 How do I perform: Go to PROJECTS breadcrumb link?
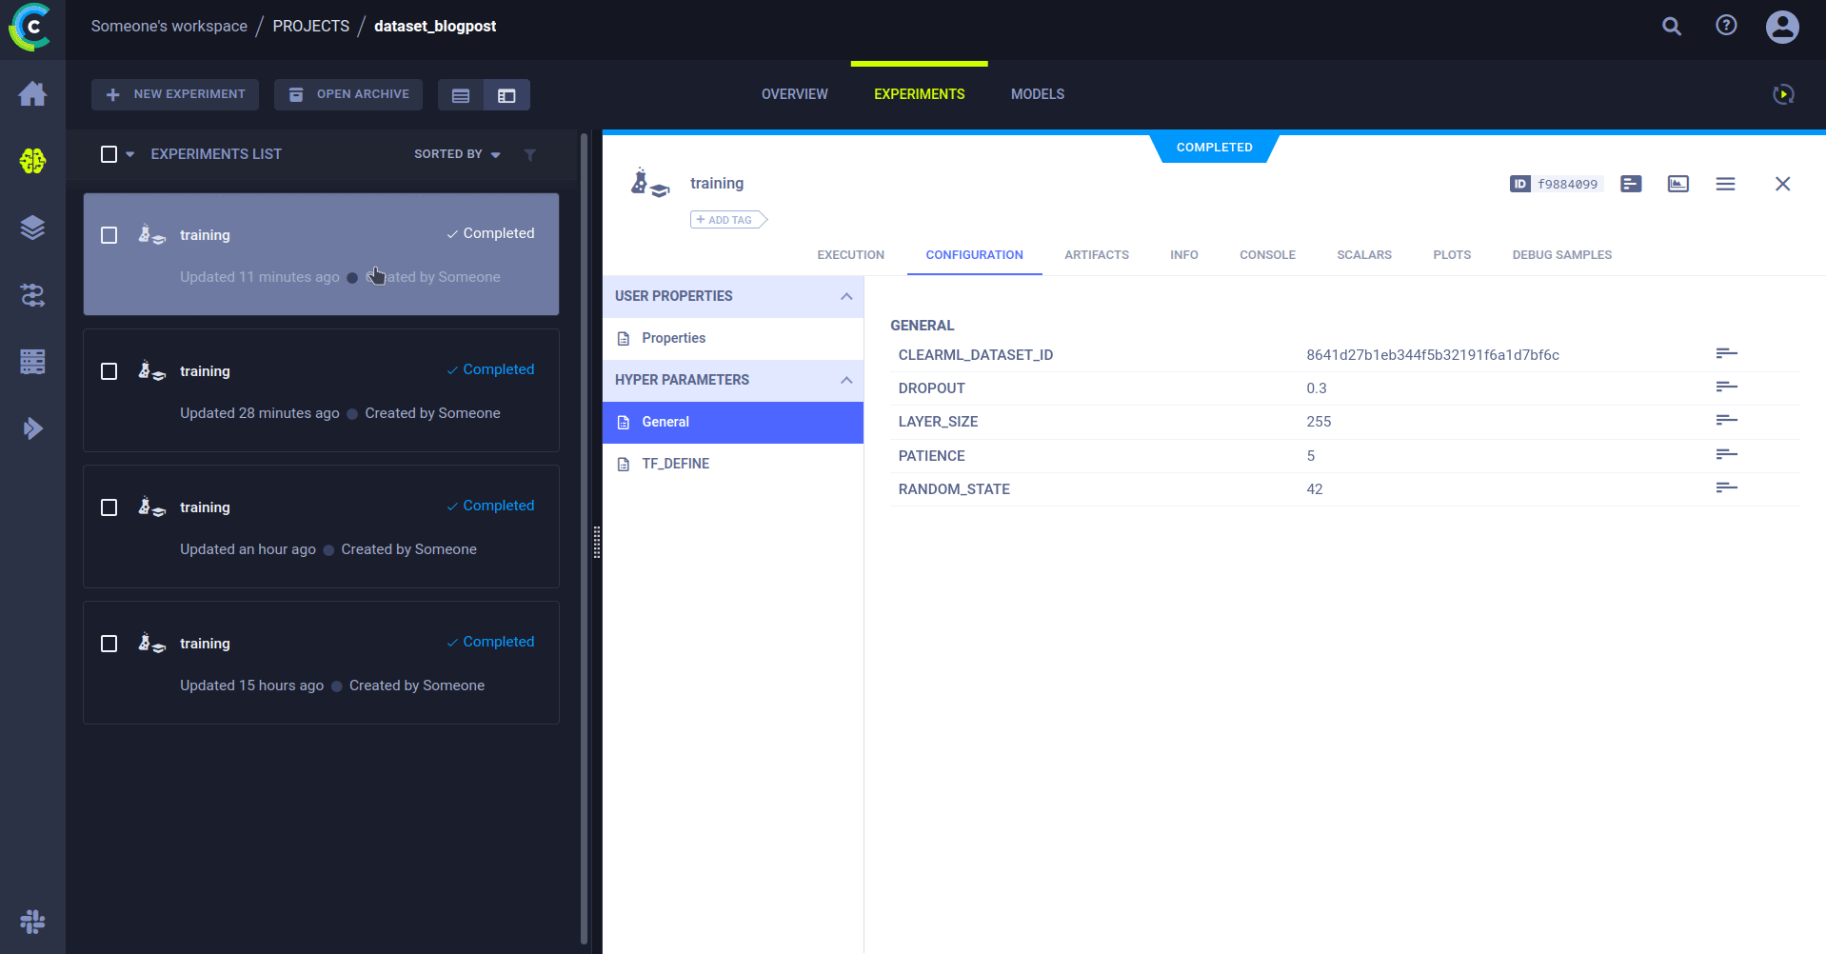(310, 26)
